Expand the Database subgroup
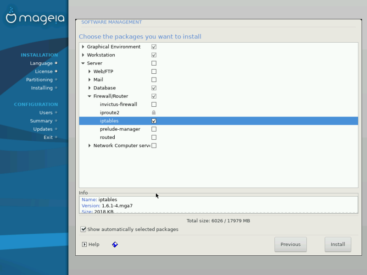This screenshot has height=275, width=367. tap(89, 88)
